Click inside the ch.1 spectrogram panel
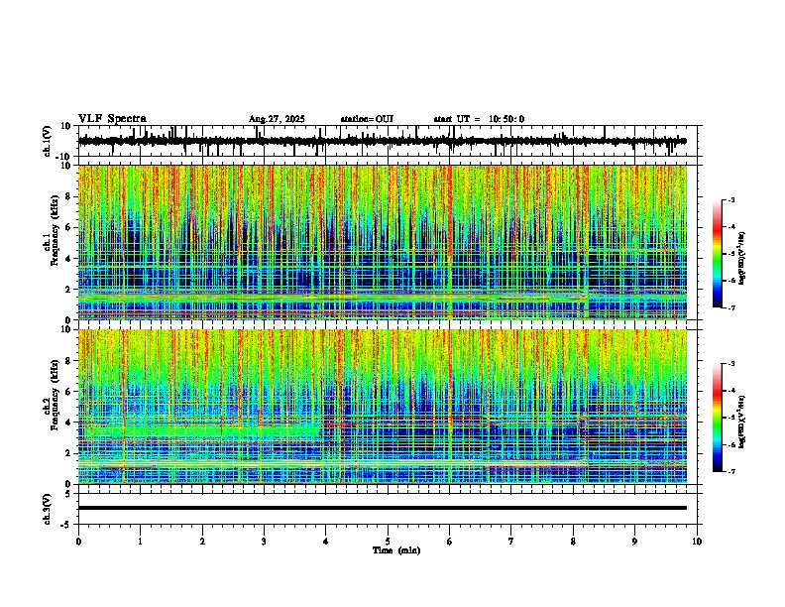The width and height of the screenshot is (785, 607). pyautogui.click(x=383, y=242)
